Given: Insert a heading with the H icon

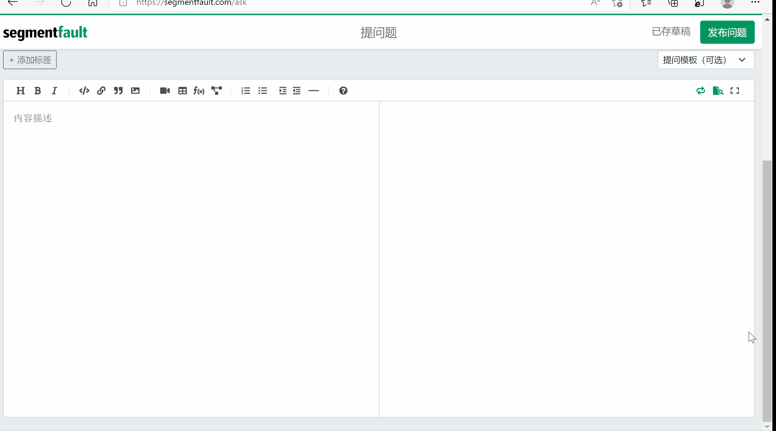Looking at the screenshot, I should (x=20, y=91).
